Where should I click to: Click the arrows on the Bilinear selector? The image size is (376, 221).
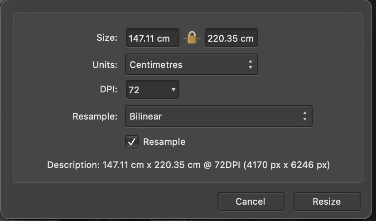pos(304,116)
